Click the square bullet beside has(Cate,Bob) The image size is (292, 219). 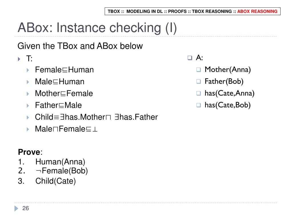199,105
